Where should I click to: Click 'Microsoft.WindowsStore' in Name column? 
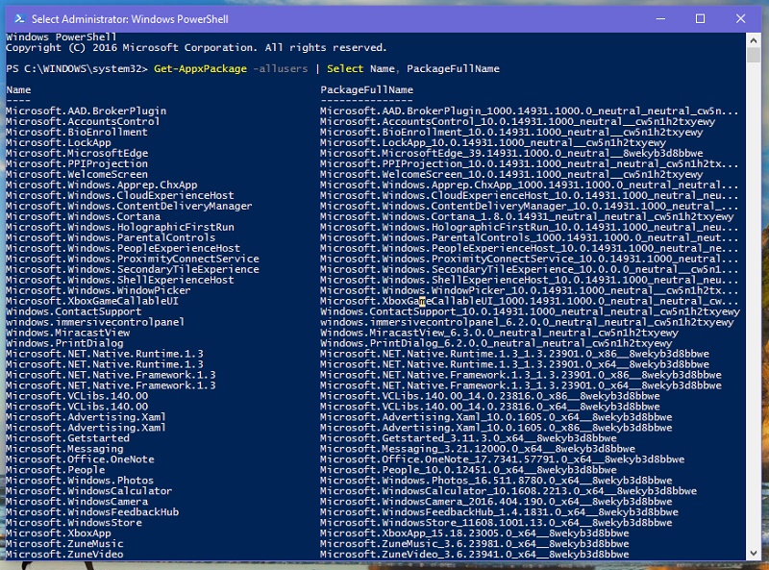click(74, 522)
